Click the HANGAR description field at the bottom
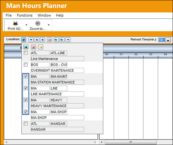The image size is (173, 145). (57, 129)
